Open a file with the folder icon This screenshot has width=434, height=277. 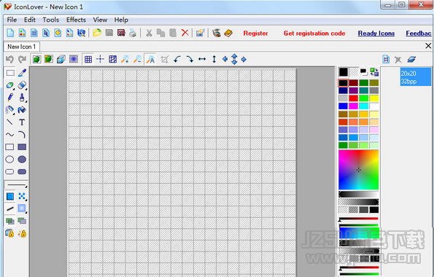pos(97,33)
